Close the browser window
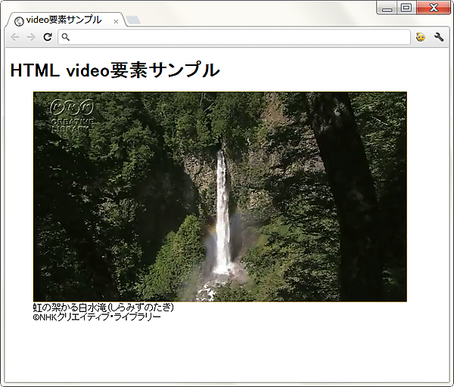The width and height of the screenshot is (454, 387). 434,8
